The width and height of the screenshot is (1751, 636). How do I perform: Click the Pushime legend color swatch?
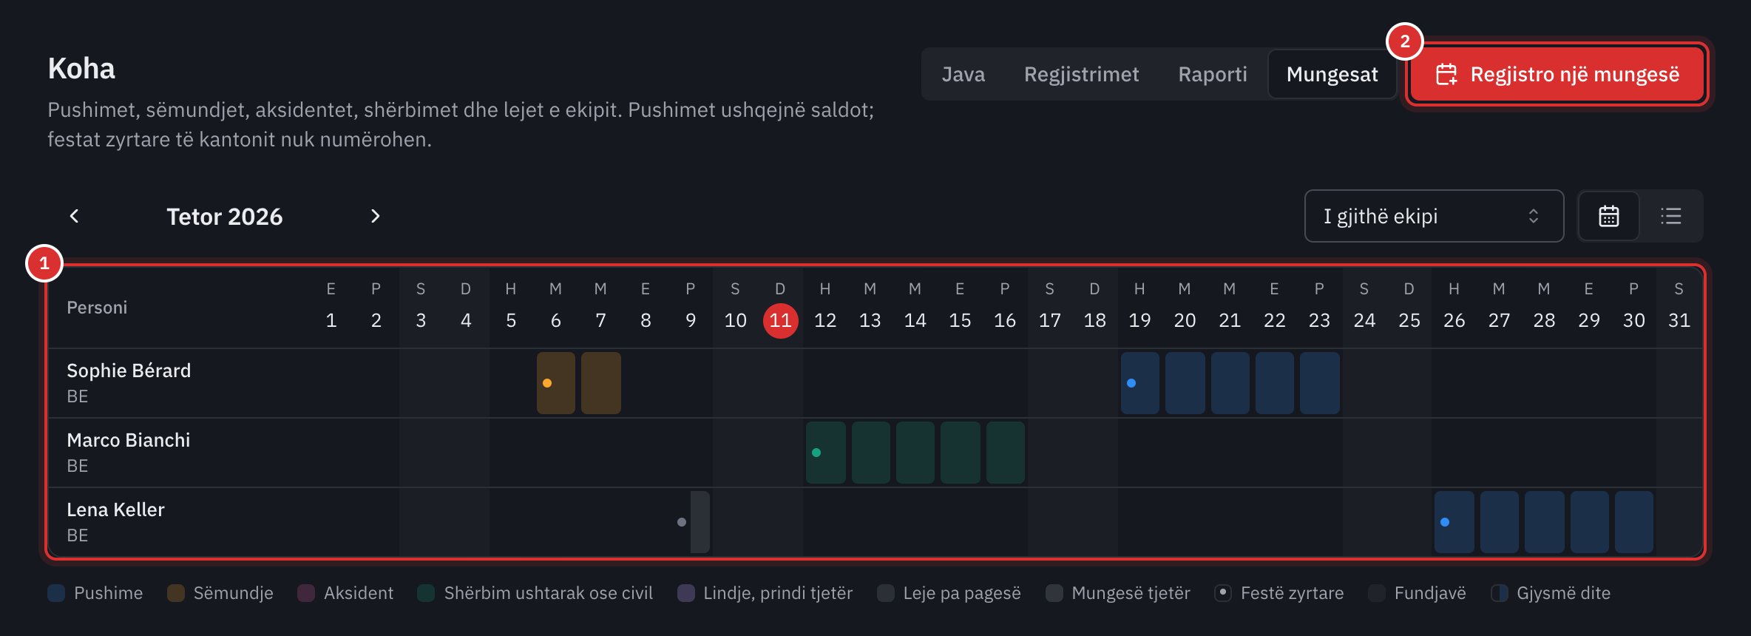(x=56, y=593)
